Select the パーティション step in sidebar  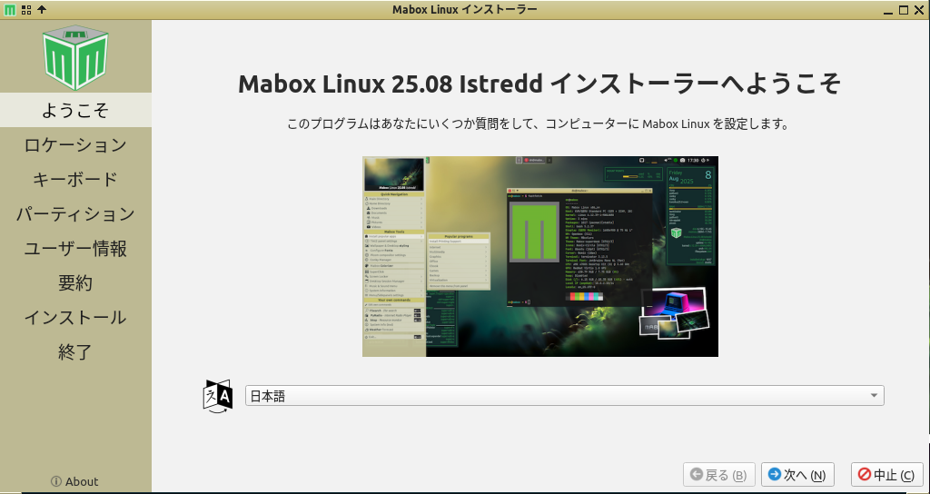click(x=75, y=213)
